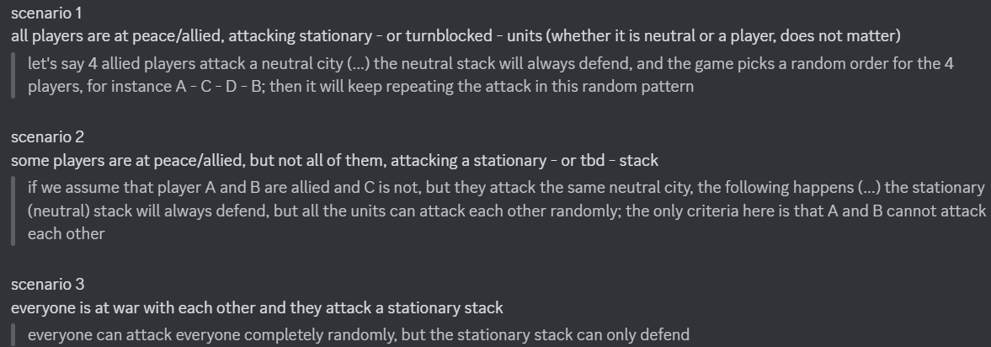This screenshot has height=347, width=991.
Task: Click the "scenario 2" heading text
Action: (47, 137)
